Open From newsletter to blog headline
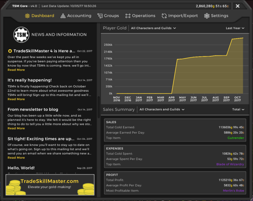Screen dimensions: 253x201 [x=33, y=109]
